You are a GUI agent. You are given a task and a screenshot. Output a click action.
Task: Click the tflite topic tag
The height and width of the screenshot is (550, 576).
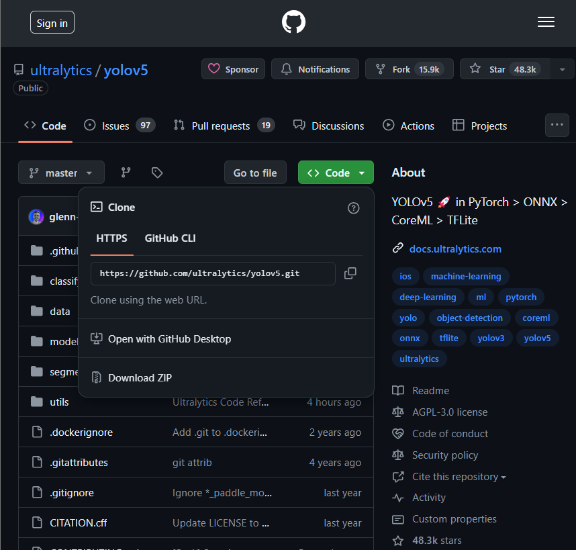(x=448, y=338)
